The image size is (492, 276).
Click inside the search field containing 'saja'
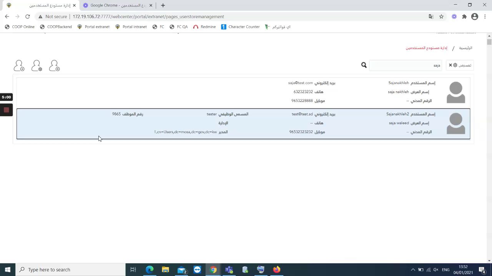tap(406, 65)
